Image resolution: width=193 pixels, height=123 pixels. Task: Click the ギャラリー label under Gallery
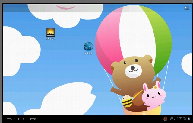[50, 39]
